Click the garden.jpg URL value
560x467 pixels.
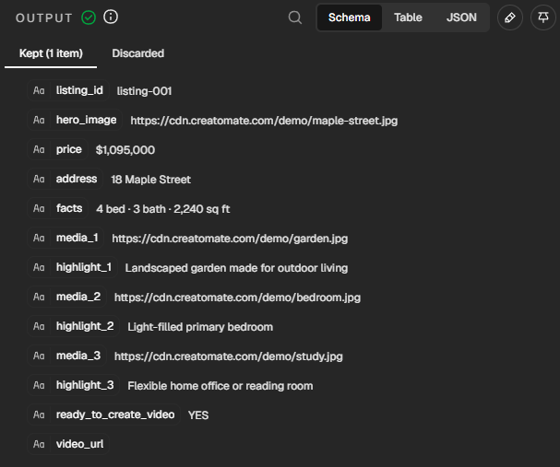[230, 239]
